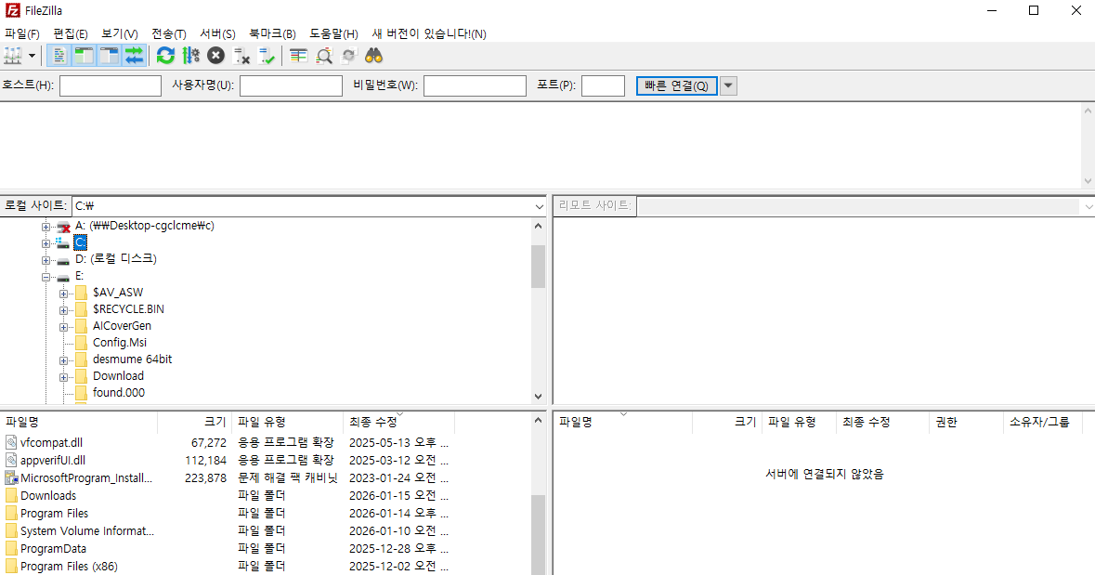Image resolution: width=1095 pixels, height=575 pixels.
Task: Open the quick connect history dropdown
Action: pos(728,86)
